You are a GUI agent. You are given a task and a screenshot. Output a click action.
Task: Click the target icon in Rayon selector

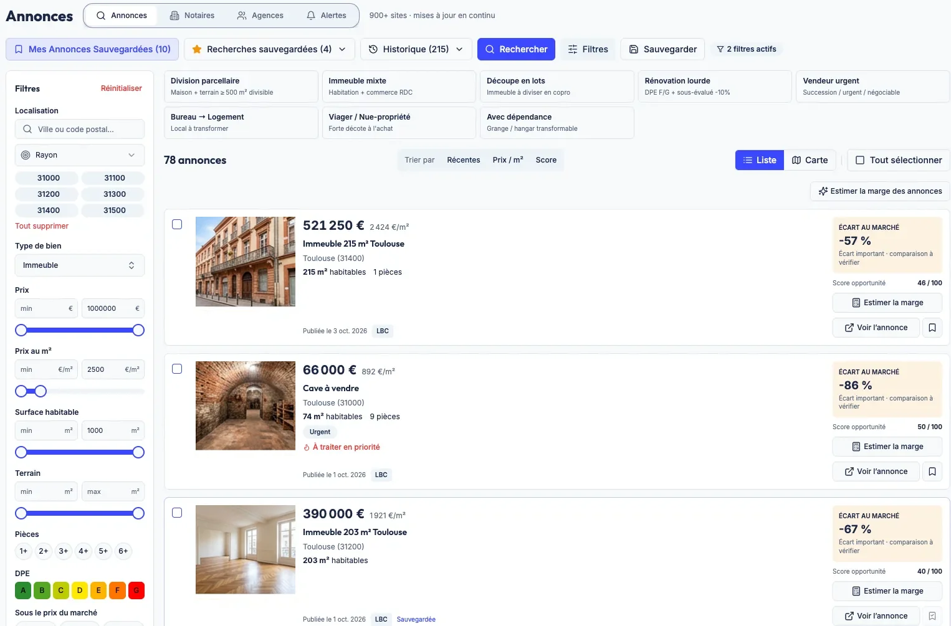26,155
